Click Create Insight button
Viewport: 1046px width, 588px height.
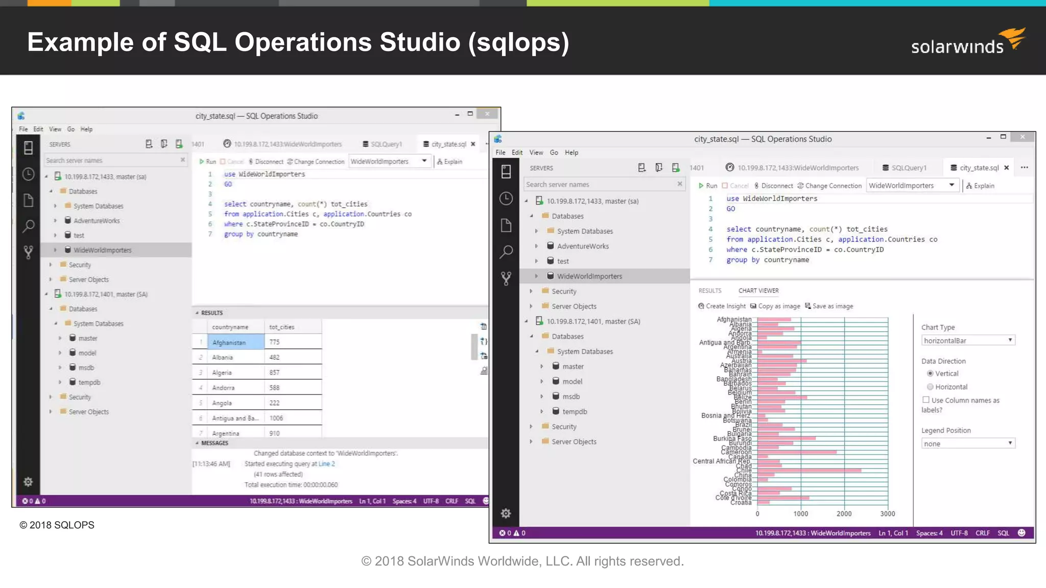tap(722, 306)
